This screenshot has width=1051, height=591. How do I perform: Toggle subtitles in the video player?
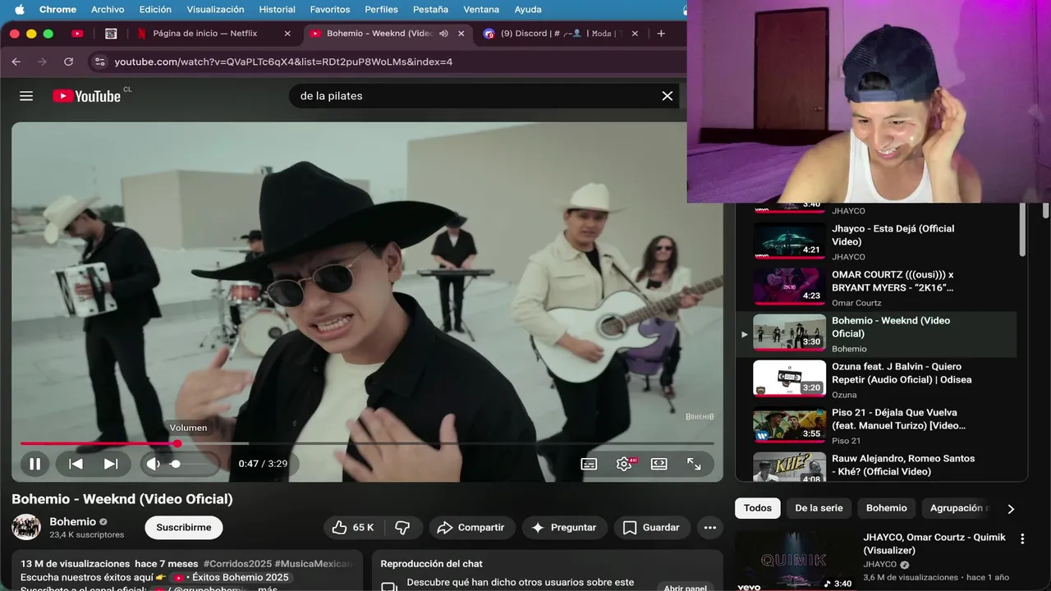pos(589,464)
